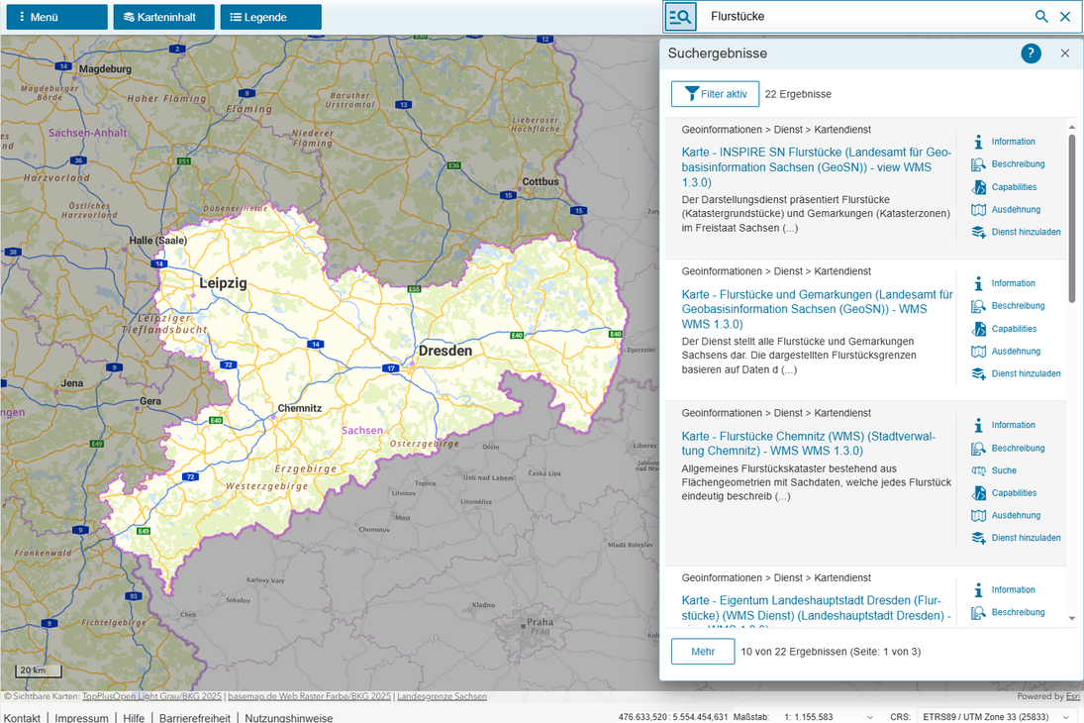This screenshot has width=1084, height=723.
Task: Open the Maßstab scale dropdown
Action: coord(870,716)
